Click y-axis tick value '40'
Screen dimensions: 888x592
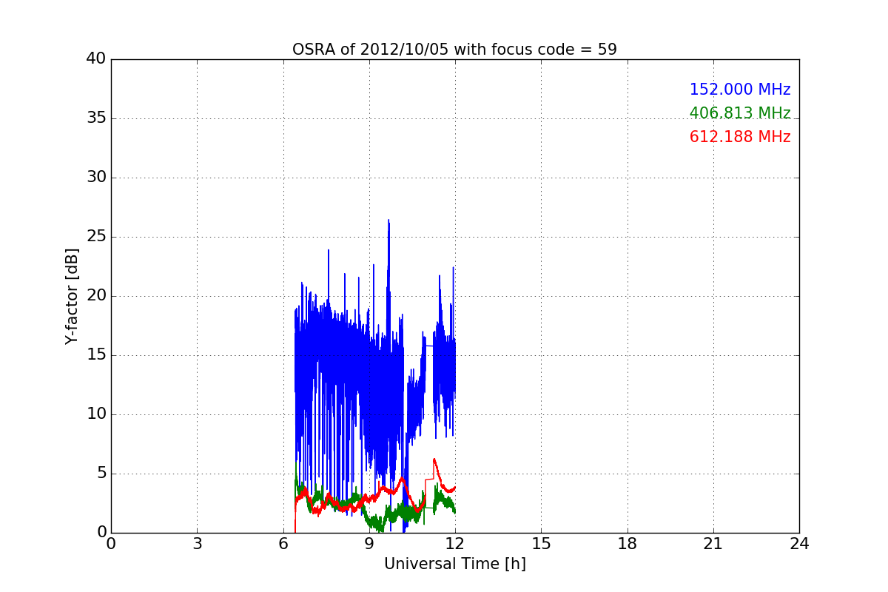96,59
